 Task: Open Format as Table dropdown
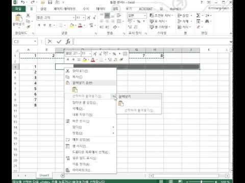(158, 21)
